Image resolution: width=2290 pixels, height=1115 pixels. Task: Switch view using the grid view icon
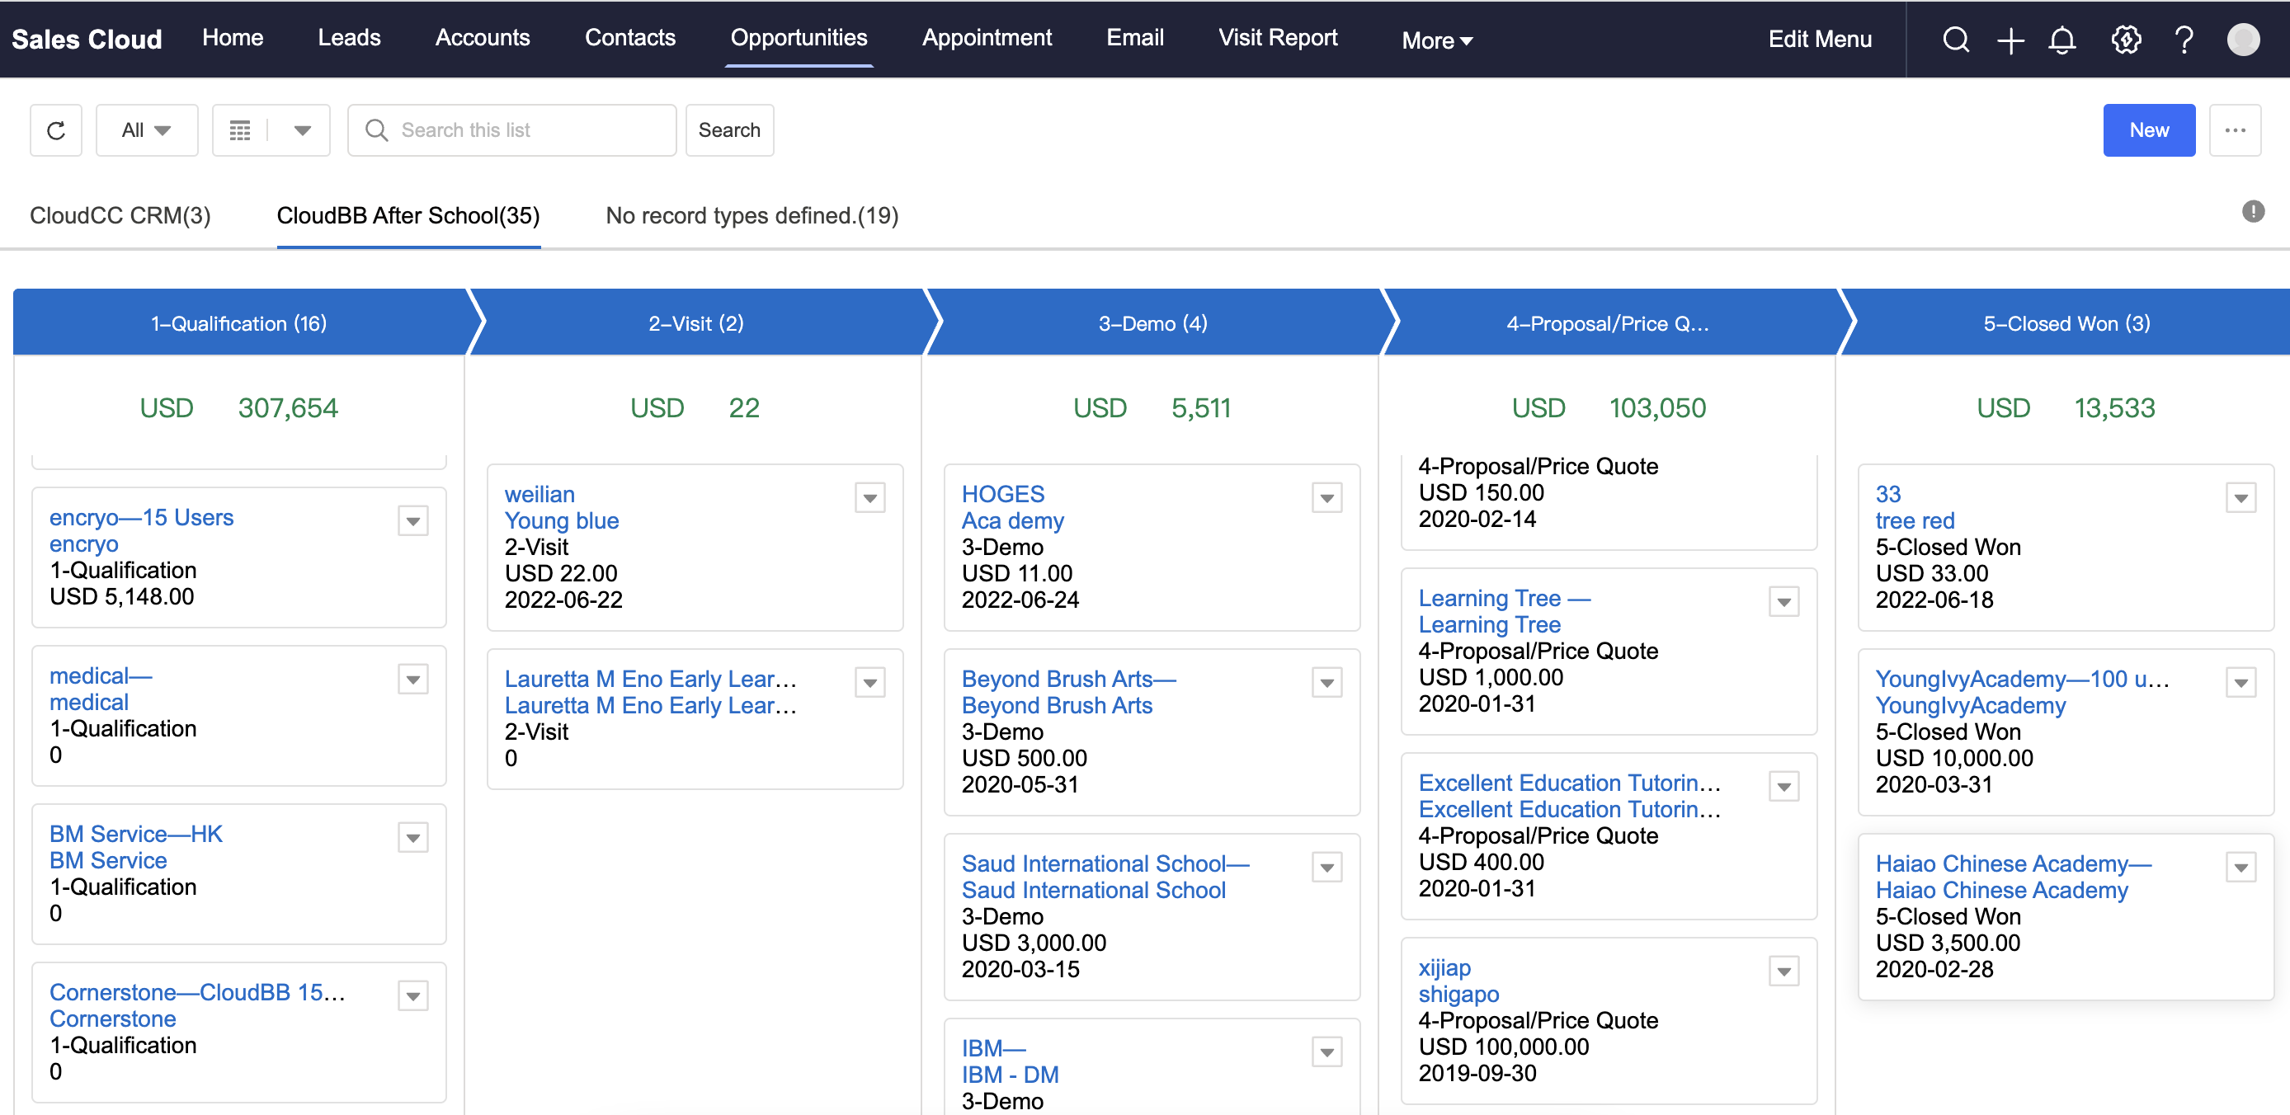[x=240, y=130]
